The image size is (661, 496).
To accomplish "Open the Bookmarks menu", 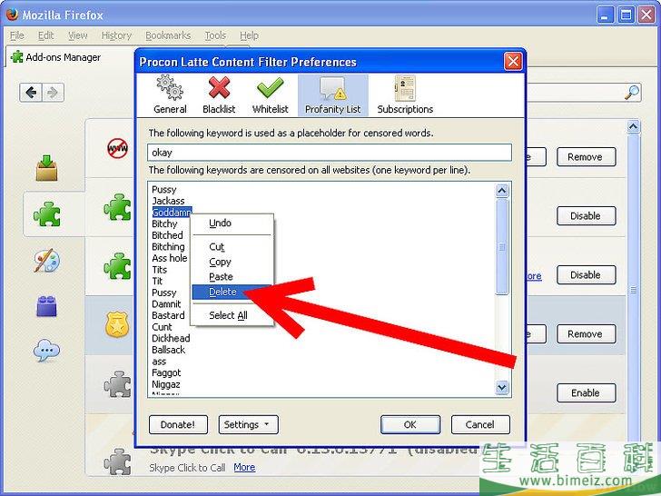I will tap(168, 35).
